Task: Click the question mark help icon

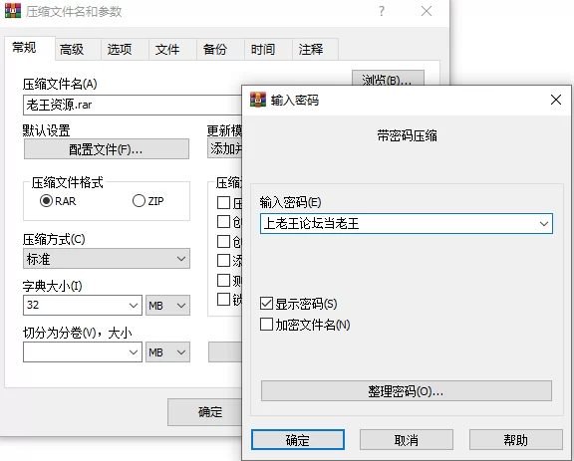Action: [x=382, y=11]
